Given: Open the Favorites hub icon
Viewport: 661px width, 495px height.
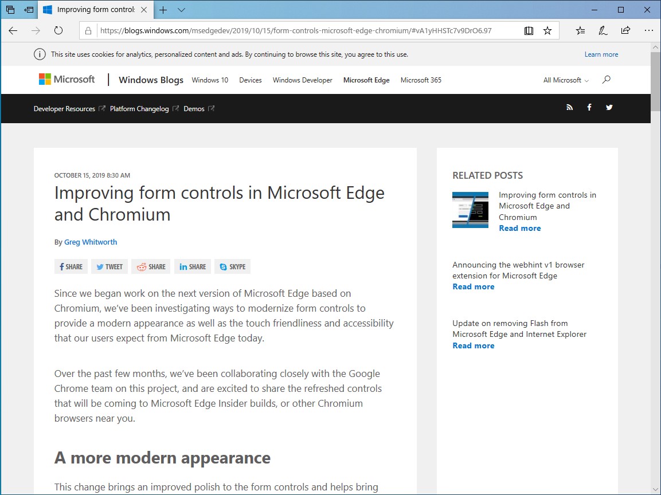Looking at the screenshot, I should pyautogui.click(x=580, y=30).
